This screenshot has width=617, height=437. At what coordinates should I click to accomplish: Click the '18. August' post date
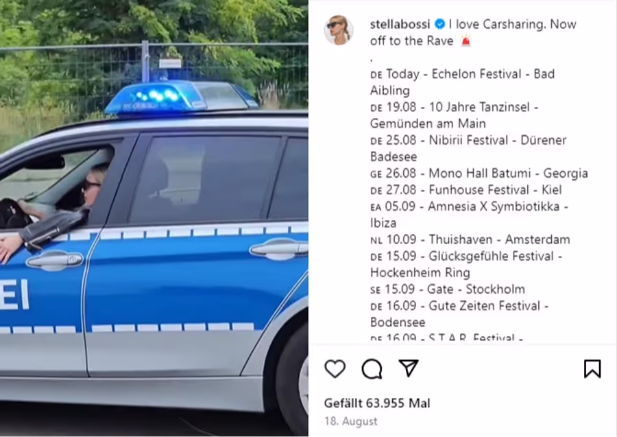pos(351,421)
